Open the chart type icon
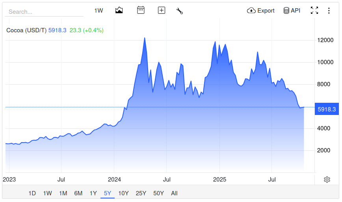Screen dimensions: 342x202 [x=119, y=11]
